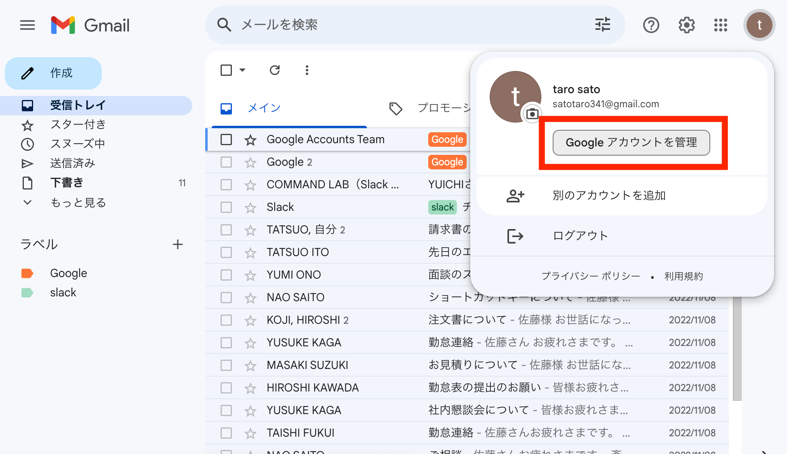Viewport: 787px width, 454px height.
Task: Click the refresh icon
Action: pos(275,70)
